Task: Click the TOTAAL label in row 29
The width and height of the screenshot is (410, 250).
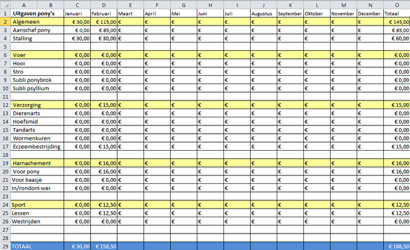Action: pos(22,246)
